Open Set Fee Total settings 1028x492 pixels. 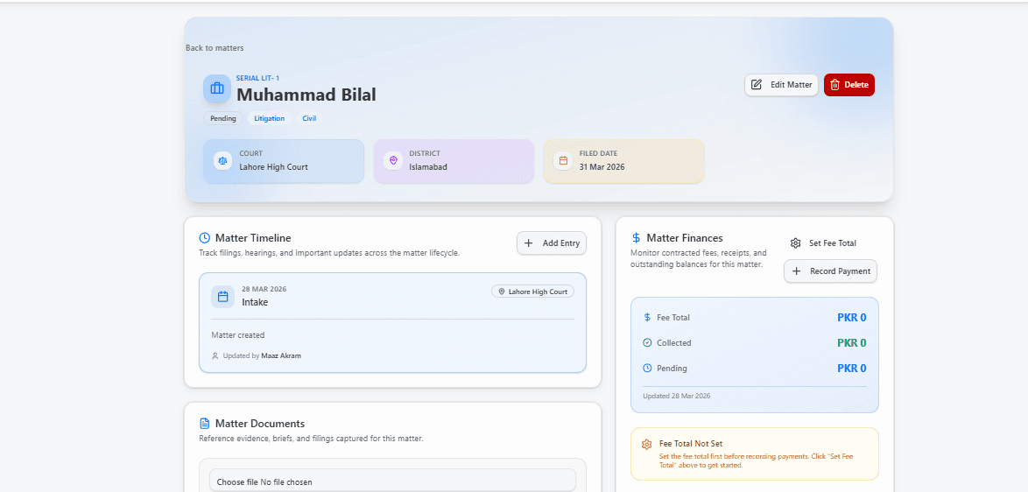point(822,243)
